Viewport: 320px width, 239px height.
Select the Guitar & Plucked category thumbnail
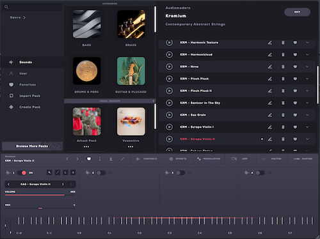tap(131, 71)
